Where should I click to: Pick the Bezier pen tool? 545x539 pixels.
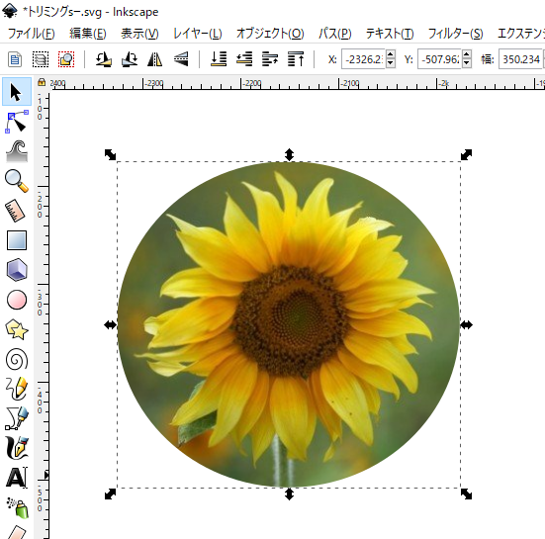[17, 418]
